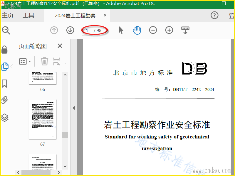Open the Help question mark menu

[214, 15]
